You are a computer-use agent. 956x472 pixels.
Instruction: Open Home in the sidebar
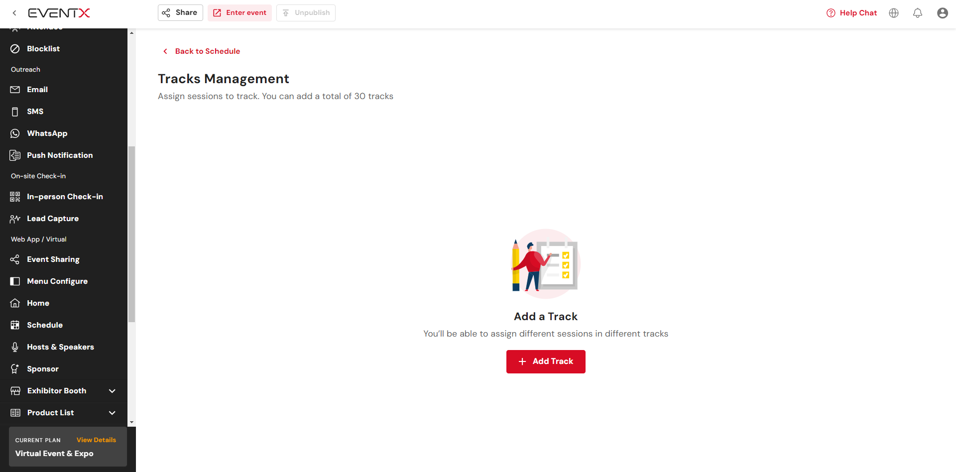pyautogui.click(x=64, y=303)
